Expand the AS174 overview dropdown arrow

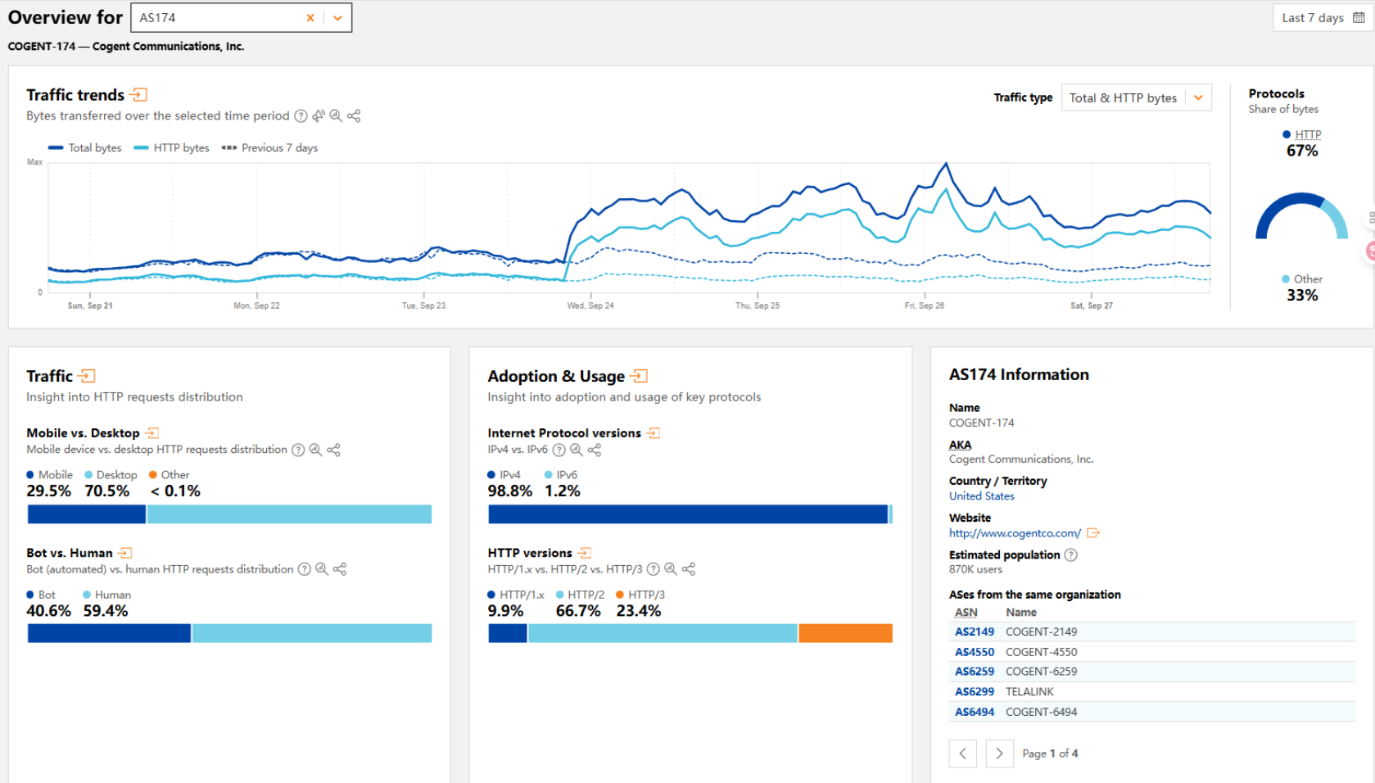337,18
